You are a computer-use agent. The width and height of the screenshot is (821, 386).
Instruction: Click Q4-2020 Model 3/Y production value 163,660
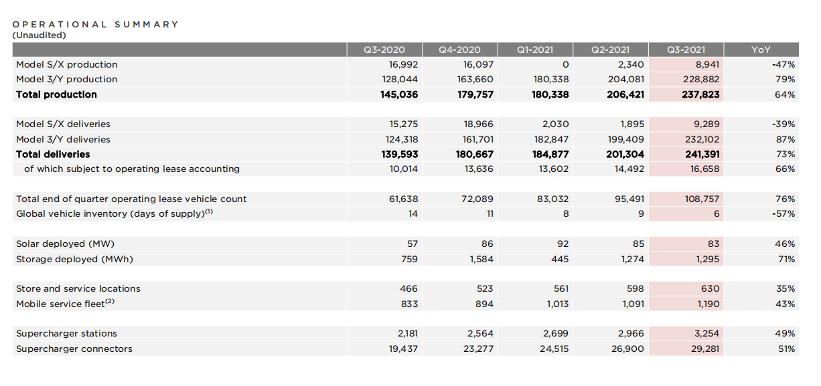coord(475,80)
